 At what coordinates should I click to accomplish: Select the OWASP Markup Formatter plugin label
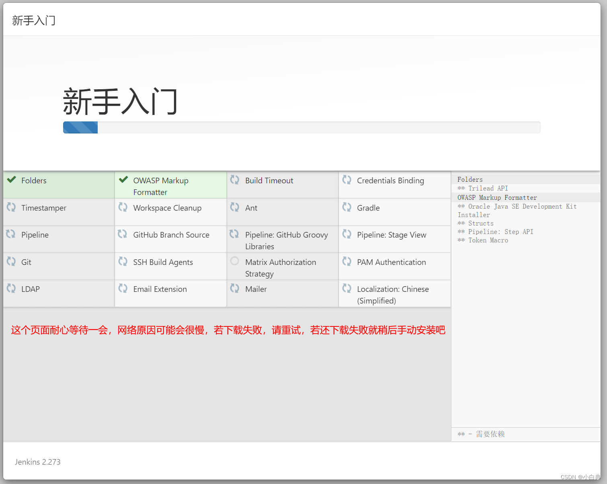coord(161,187)
